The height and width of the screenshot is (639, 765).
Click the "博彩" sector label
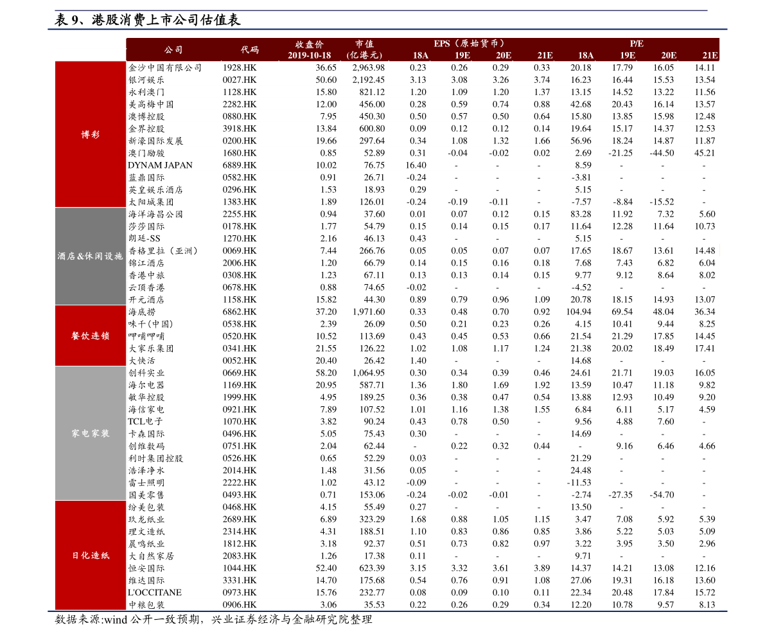[x=91, y=135]
